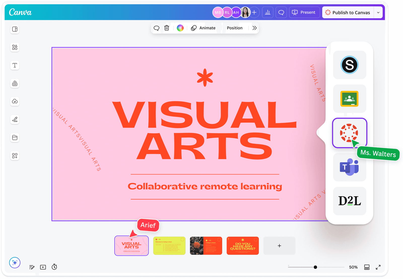Image resolution: width=403 pixels, height=279 pixels.
Task: Select the Draw pen tool
Action: 15,119
